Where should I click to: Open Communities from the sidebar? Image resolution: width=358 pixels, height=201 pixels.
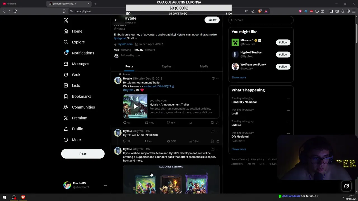(x=79, y=107)
